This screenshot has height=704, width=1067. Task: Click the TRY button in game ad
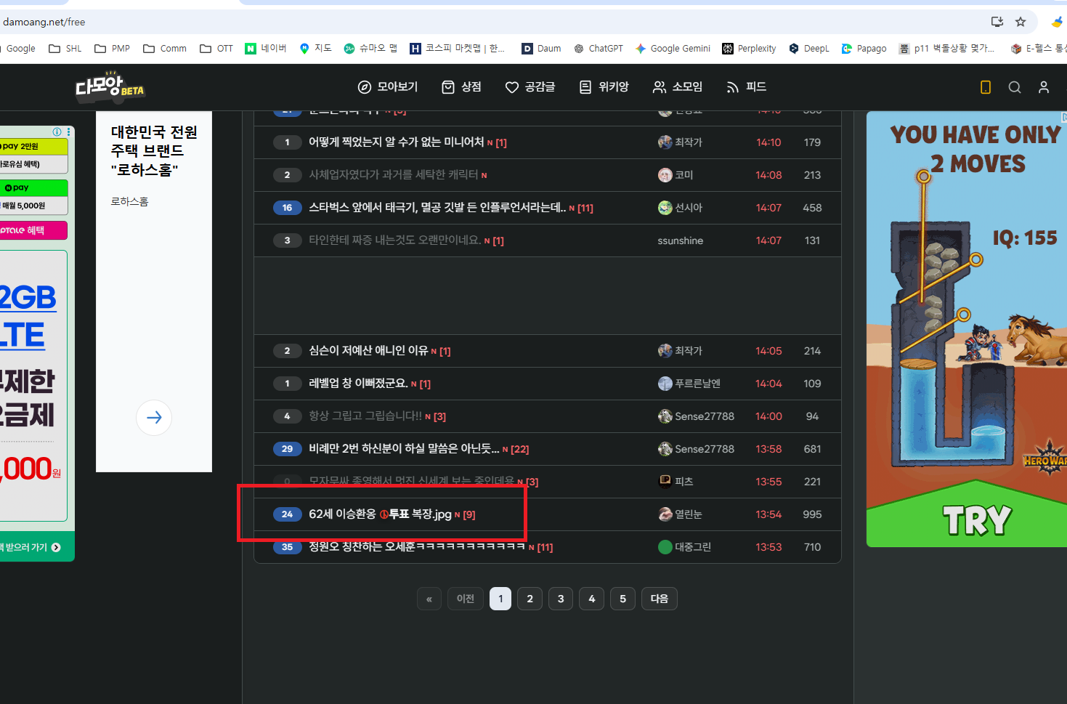pos(977,521)
